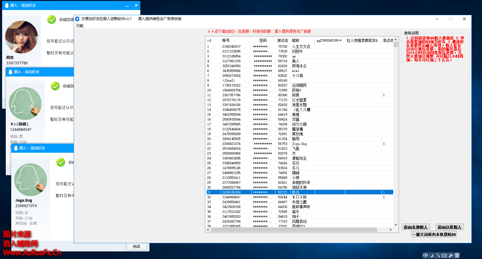This screenshot has width=482, height=259.
Task: Click the 读QQ本地假人 button
Action: tap(415, 227)
